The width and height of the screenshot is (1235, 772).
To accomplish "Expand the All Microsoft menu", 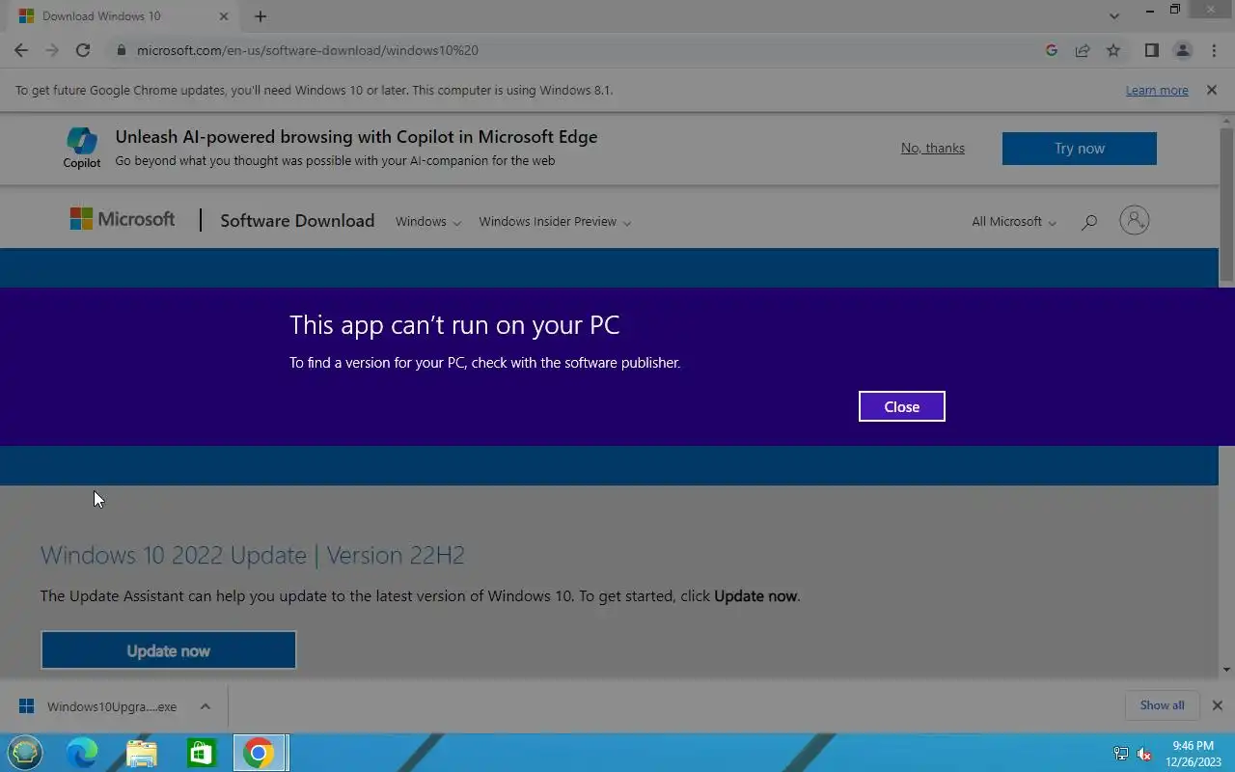I will [x=1014, y=222].
